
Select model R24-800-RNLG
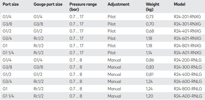188,89
